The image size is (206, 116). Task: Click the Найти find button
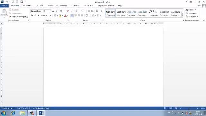click(190, 10)
